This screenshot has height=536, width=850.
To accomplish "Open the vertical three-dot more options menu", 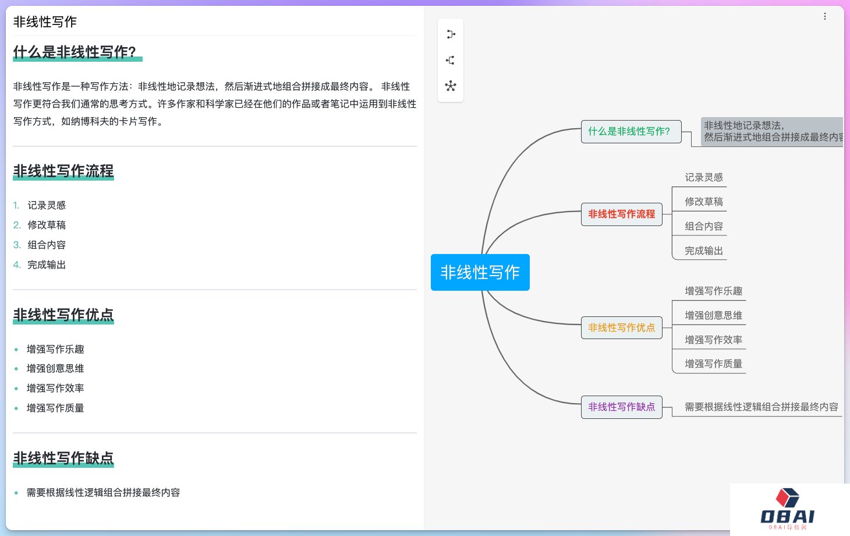I will click(x=824, y=16).
